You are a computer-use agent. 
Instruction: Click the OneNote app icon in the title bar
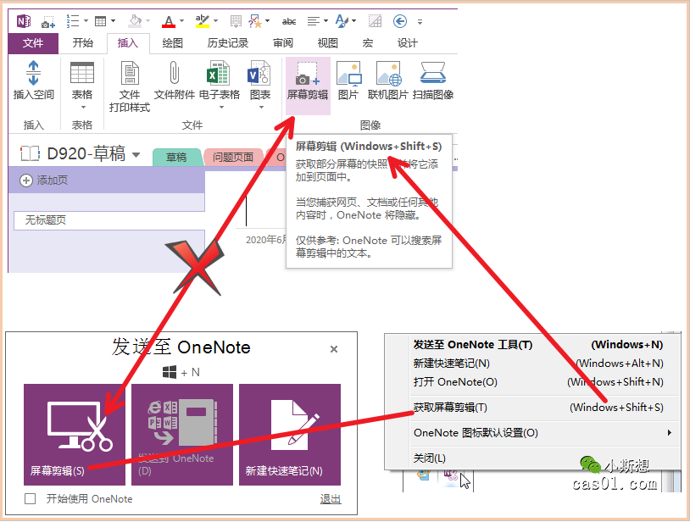[x=24, y=21]
